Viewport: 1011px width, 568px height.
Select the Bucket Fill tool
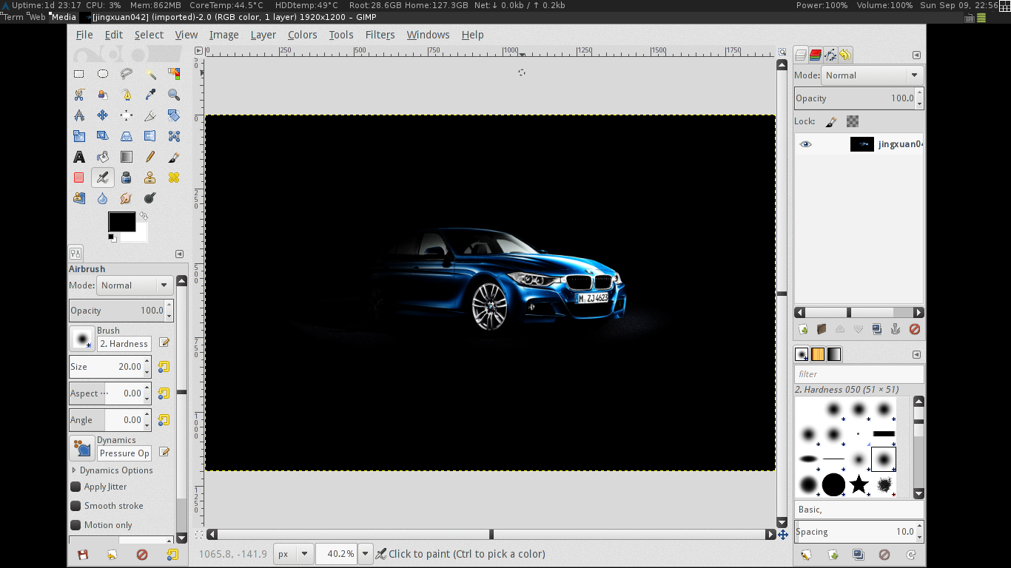pyautogui.click(x=103, y=157)
